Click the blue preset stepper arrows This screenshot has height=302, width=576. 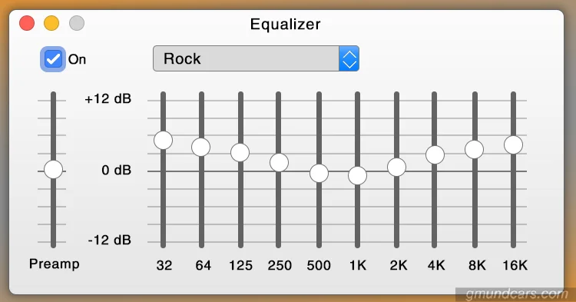tap(349, 58)
